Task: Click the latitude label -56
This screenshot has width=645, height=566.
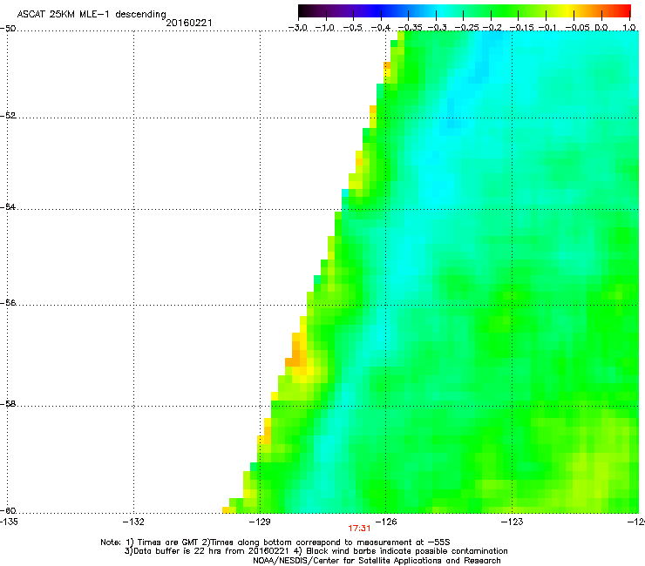Action: 8,303
